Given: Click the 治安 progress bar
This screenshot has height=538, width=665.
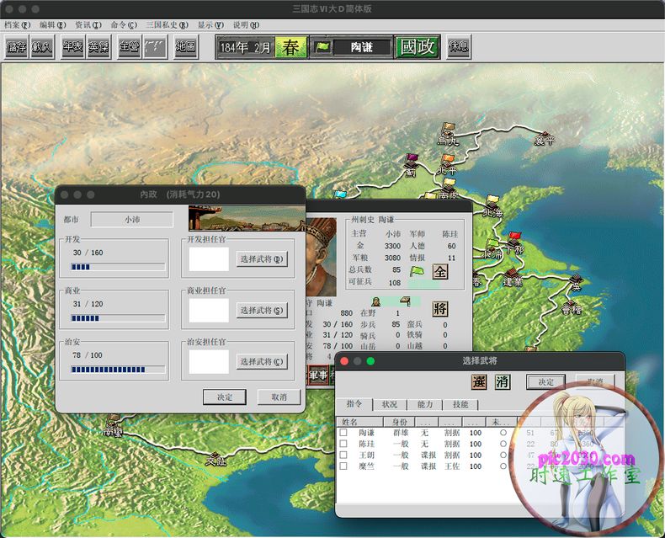Looking at the screenshot, I should pos(118,370).
